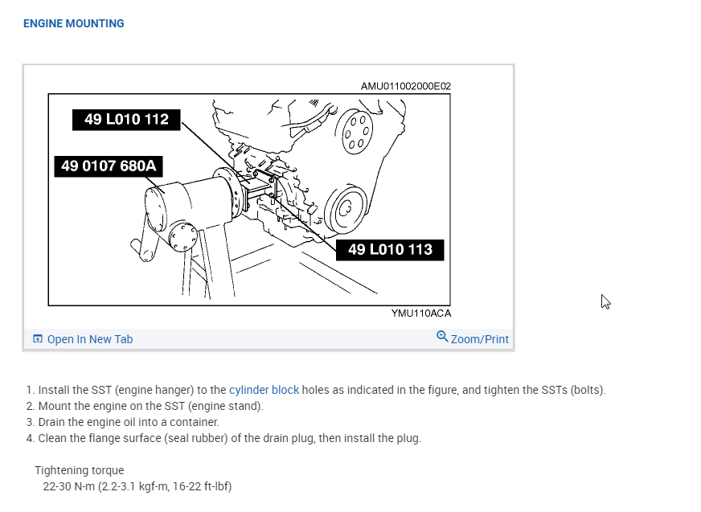Select the ENGINE MOUNTING heading

tap(74, 23)
